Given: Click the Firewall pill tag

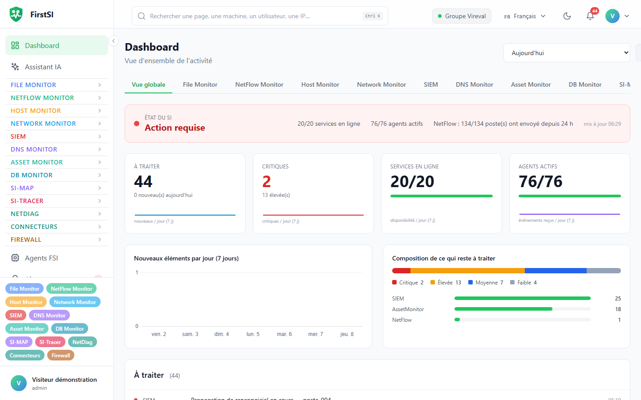Looking at the screenshot, I should coord(61,356).
